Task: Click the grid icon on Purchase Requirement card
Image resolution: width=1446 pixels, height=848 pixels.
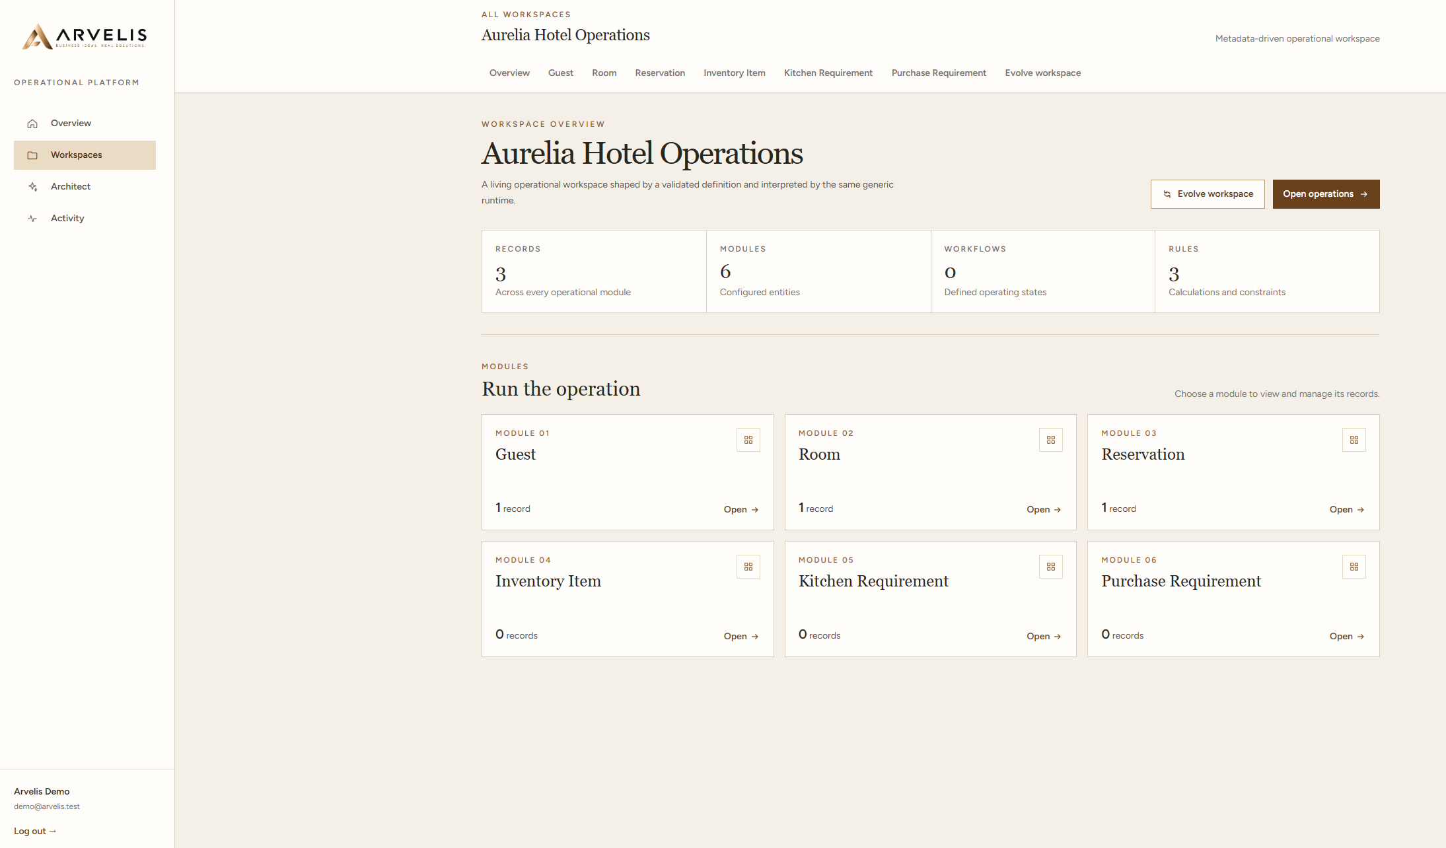Action: point(1354,567)
